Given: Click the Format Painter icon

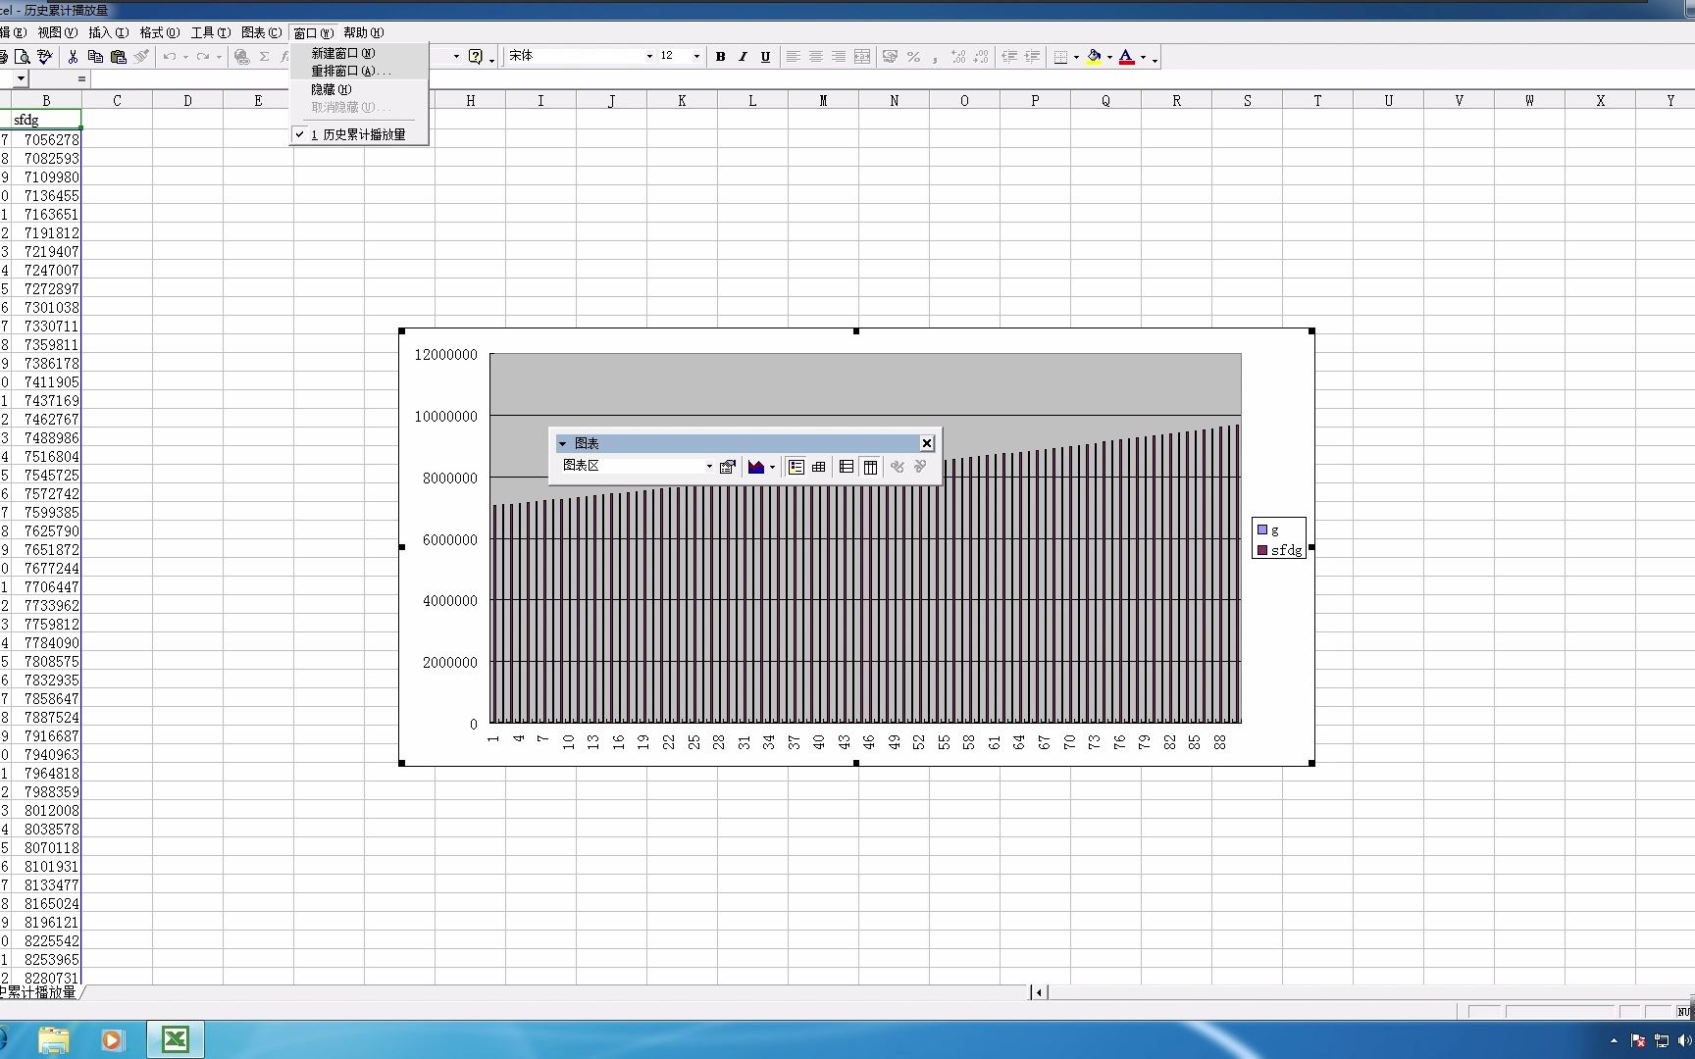Looking at the screenshot, I should coord(142,56).
